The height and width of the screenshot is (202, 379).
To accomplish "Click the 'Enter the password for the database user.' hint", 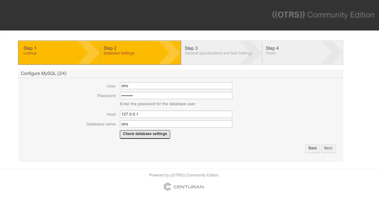I will tap(158, 104).
